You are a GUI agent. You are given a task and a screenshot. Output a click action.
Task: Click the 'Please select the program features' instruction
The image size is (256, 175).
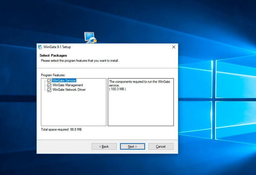[x=80, y=60]
